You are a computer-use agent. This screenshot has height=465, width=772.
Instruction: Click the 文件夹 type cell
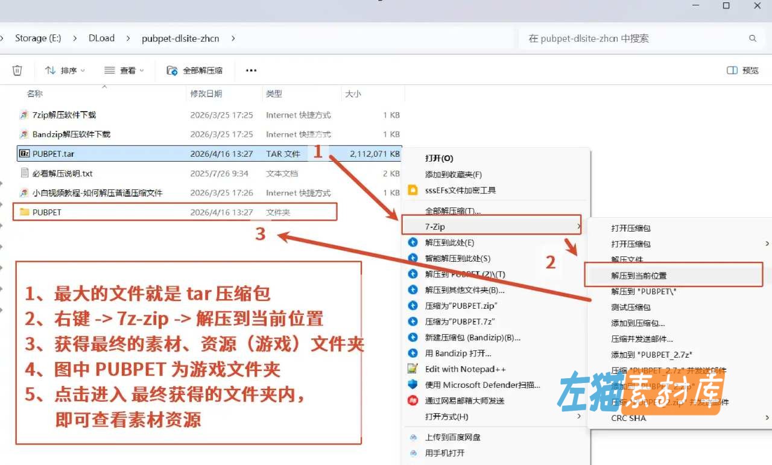278,212
